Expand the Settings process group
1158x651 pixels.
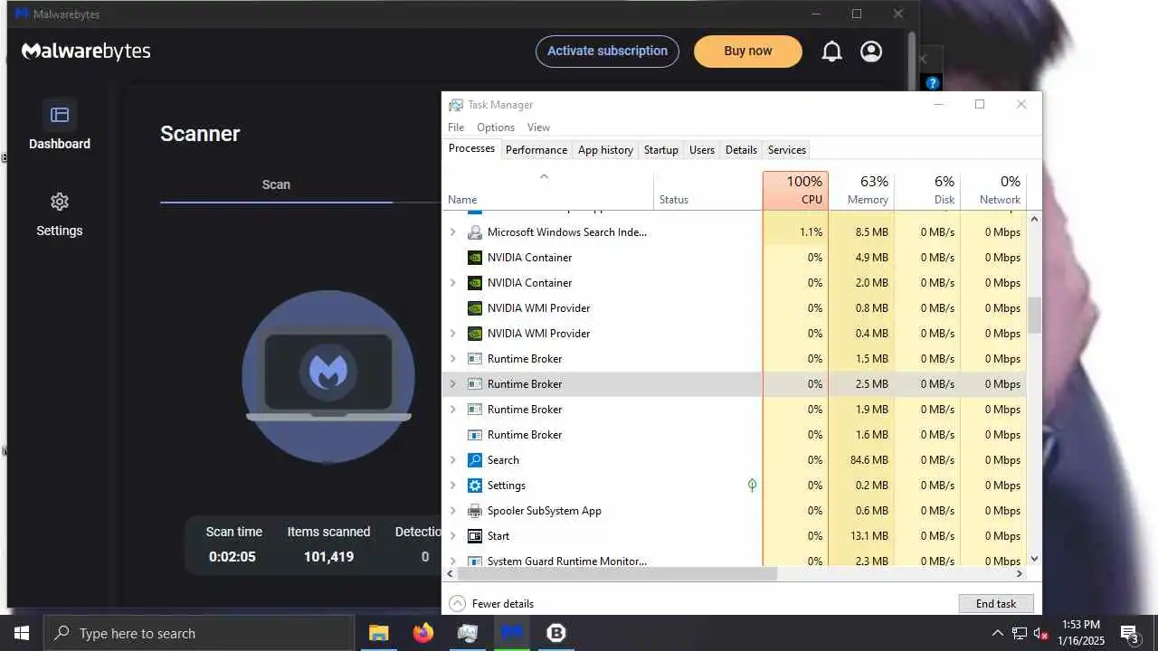tap(453, 486)
